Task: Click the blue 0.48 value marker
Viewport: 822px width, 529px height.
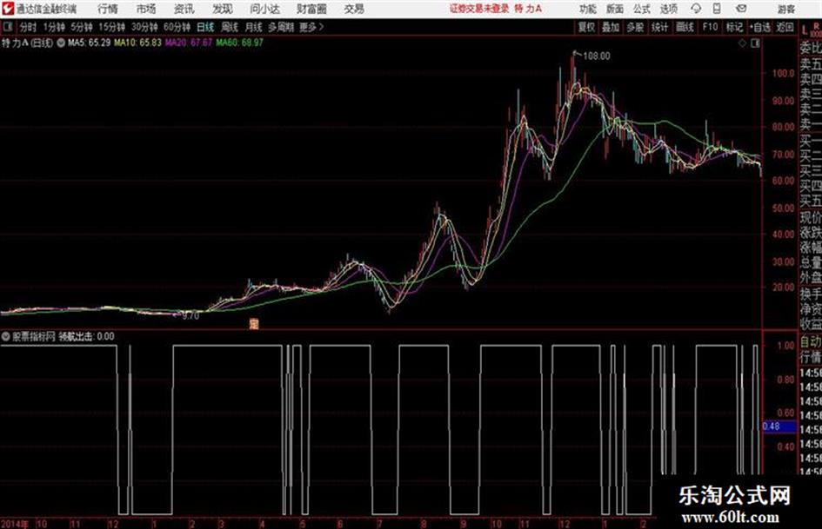Action: tap(779, 427)
